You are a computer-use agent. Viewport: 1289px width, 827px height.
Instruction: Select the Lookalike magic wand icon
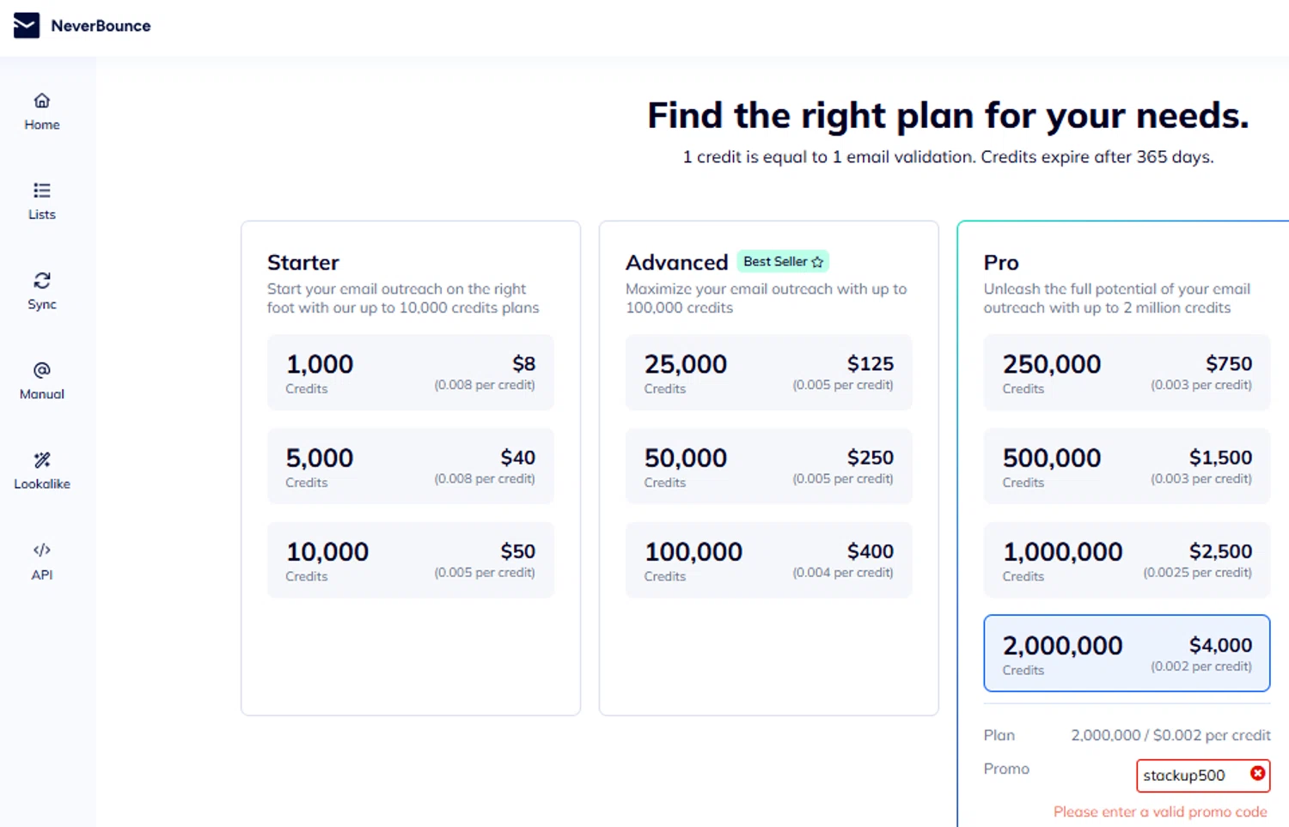41,460
